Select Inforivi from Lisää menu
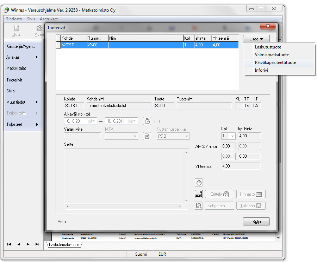 [x=279, y=70]
